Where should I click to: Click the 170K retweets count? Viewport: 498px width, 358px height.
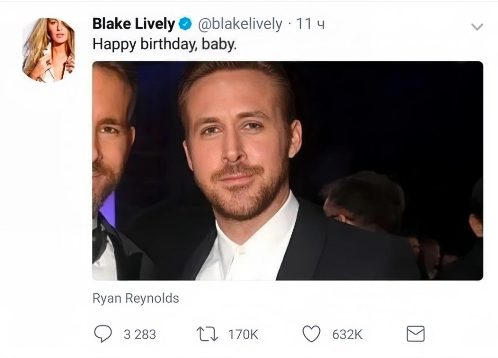click(x=243, y=334)
